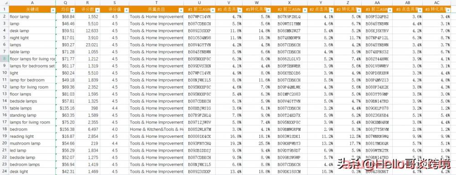Click the 关键词 header cell
Image resolution: width=456 pixels, height=175 pixels.
[x=32, y=10]
